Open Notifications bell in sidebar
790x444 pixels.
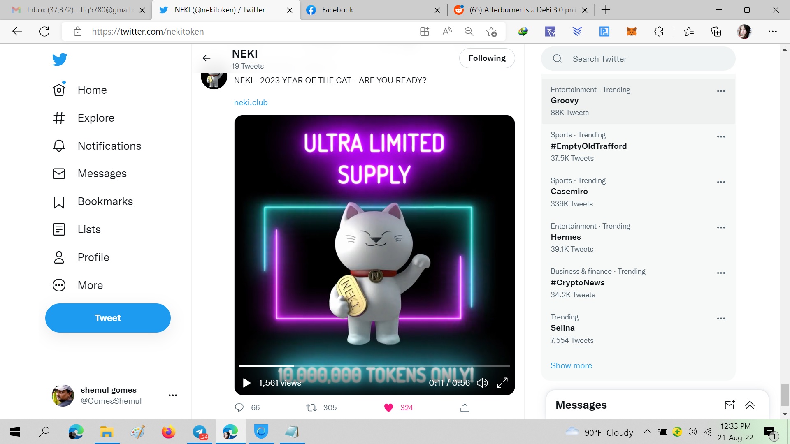[x=97, y=146]
